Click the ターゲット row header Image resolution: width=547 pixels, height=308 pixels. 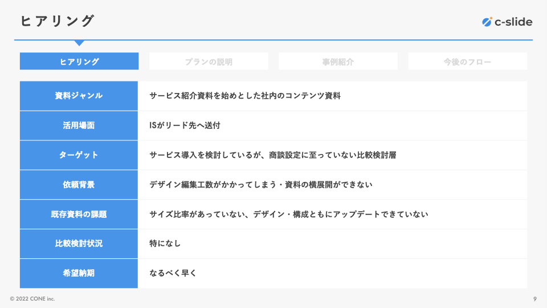pyautogui.click(x=79, y=155)
